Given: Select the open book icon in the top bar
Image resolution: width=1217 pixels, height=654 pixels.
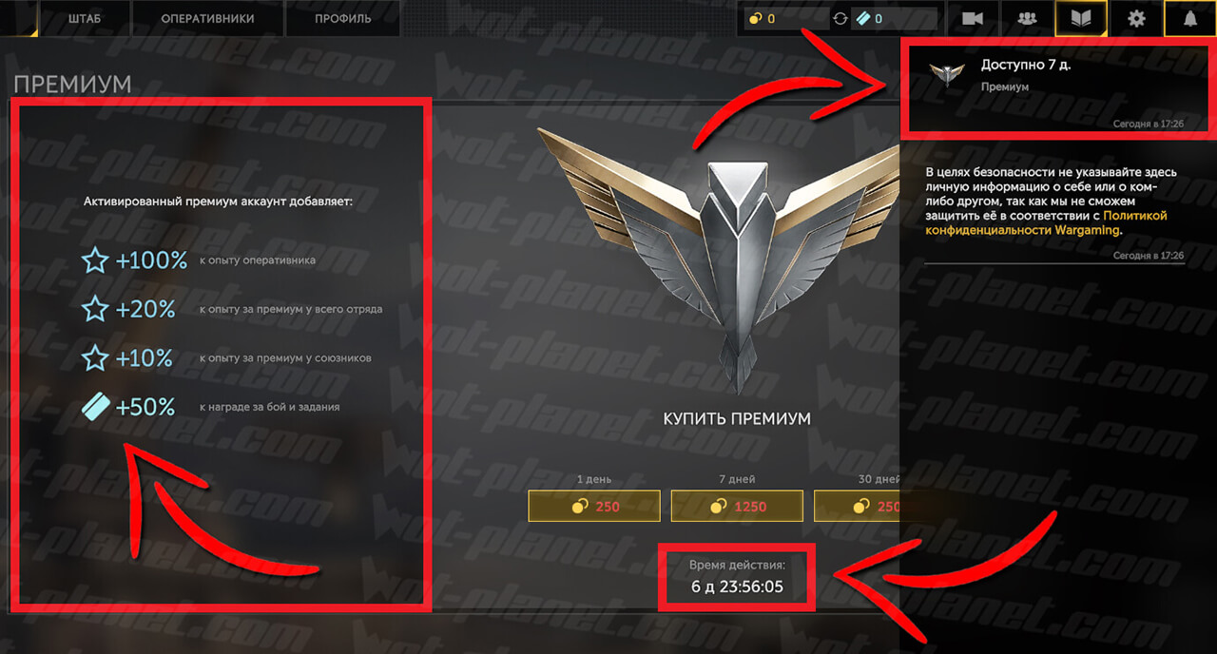Looking at the screenshot, I should point(1081,18).
